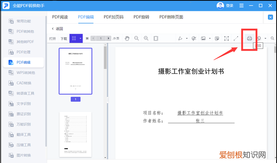Click the insert image icon

coord(203,38)
